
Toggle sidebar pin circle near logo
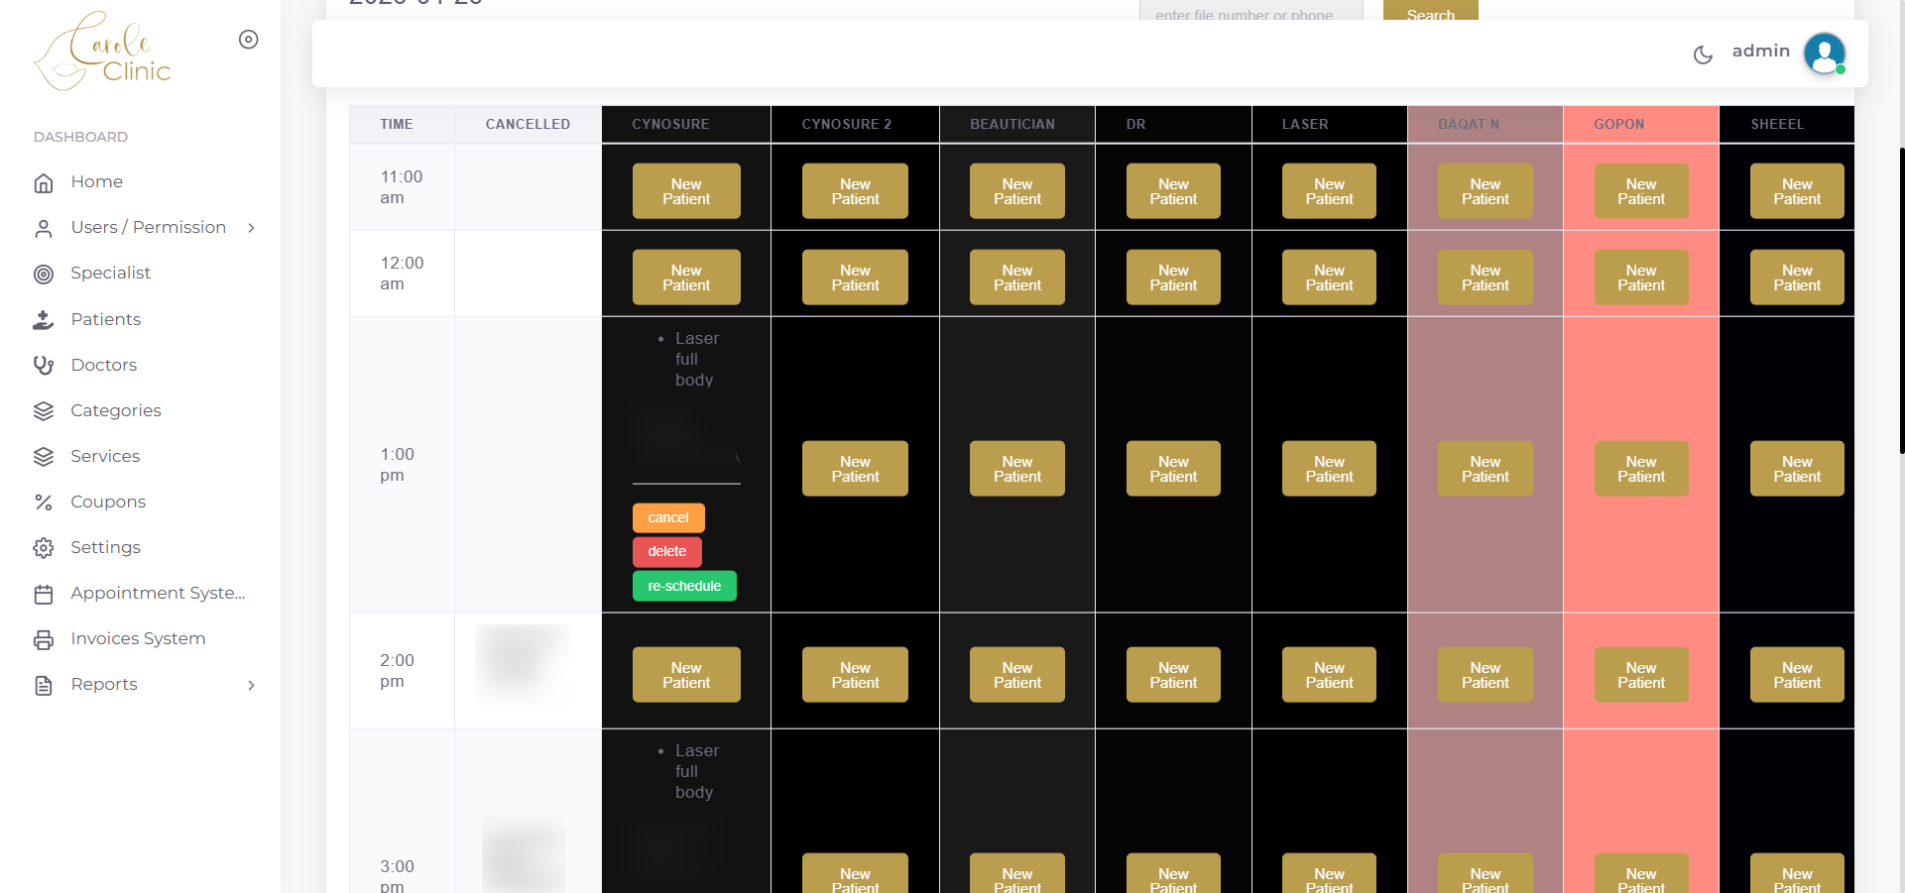(x=249, y=40)
